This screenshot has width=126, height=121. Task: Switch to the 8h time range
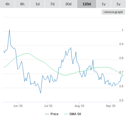click(x=22, y=4)
